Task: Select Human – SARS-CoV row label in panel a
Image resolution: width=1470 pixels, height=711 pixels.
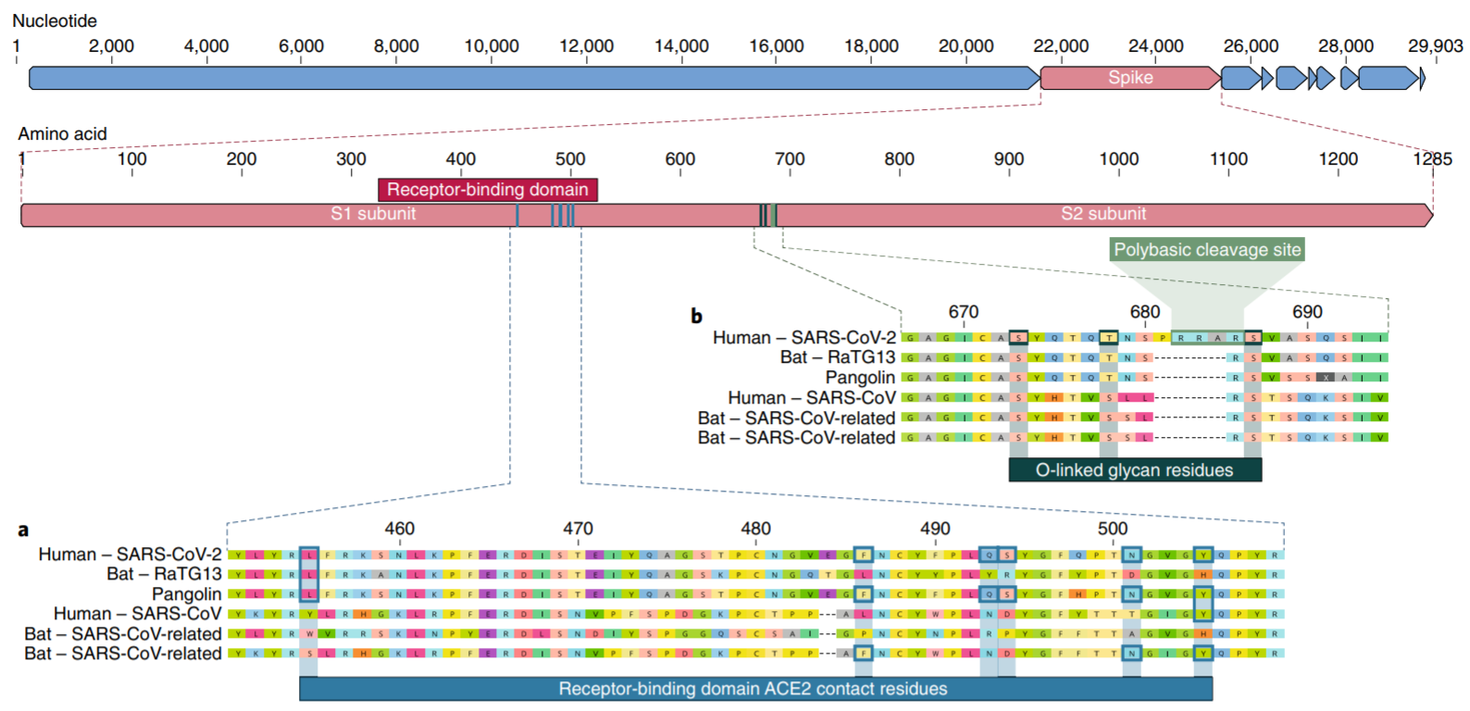Action: [x=137, y=614]
